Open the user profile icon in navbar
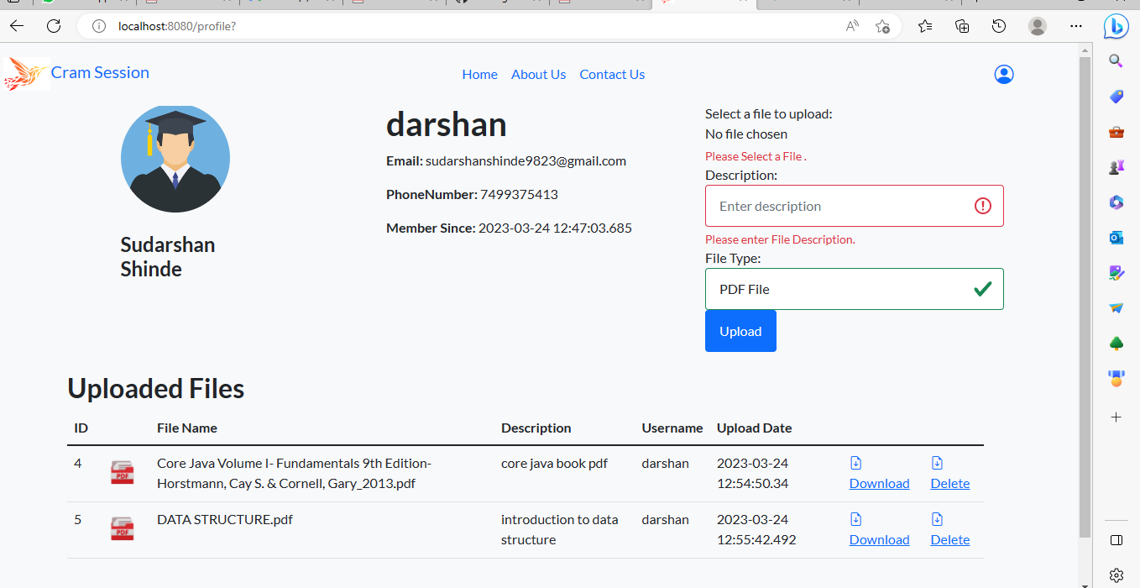The width and height of the screenshot is (1140, 588). [x=1004, y=75]
